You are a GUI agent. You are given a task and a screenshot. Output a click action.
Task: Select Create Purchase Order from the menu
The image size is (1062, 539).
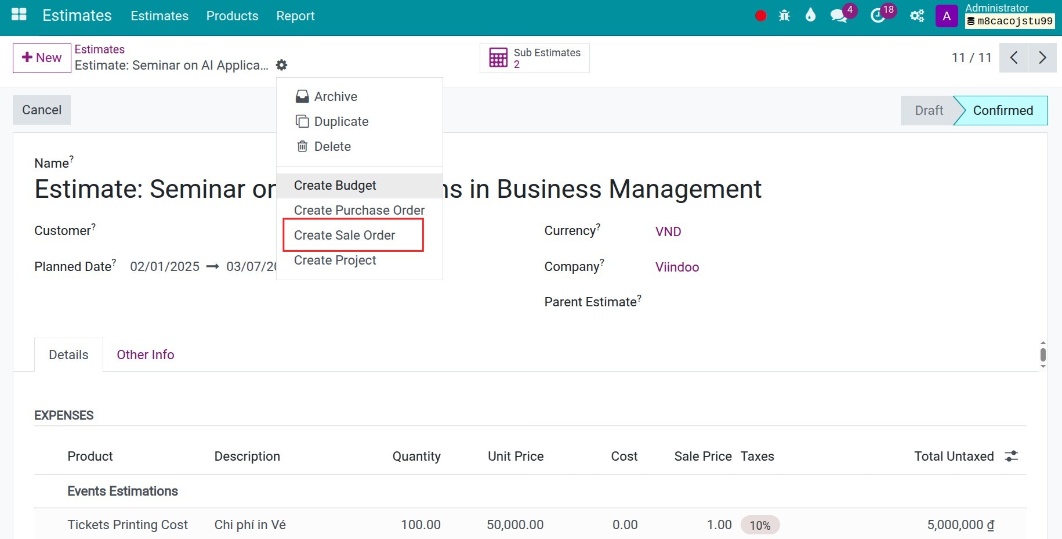pyautogui.click(x=360, y=210)
